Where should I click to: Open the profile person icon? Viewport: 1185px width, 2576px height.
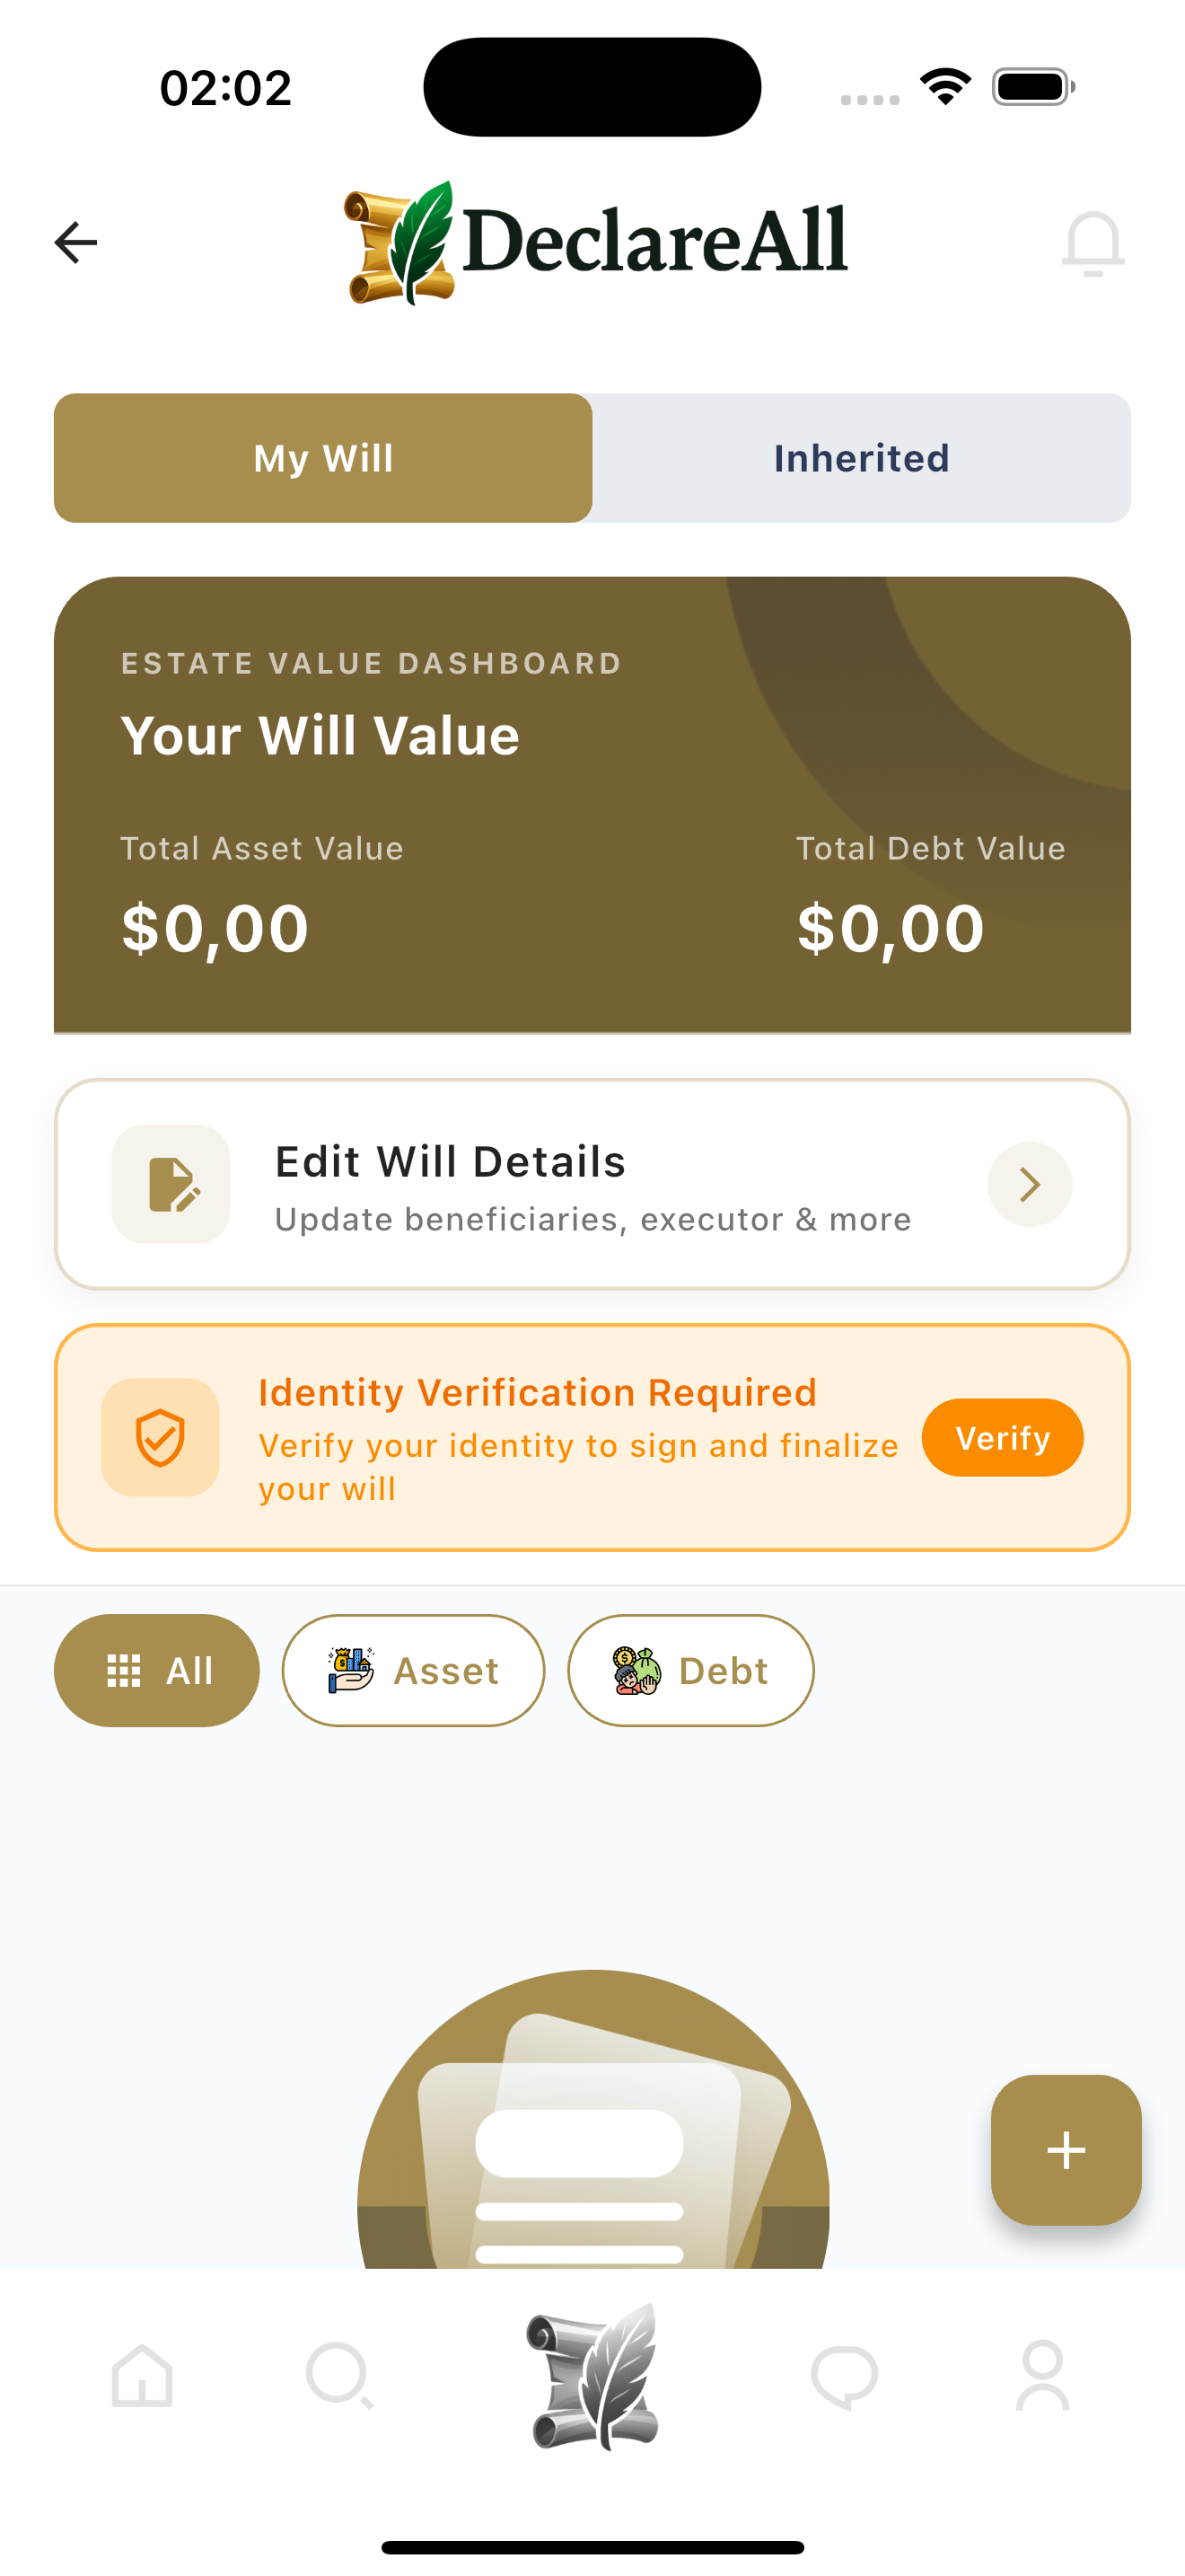pyautogui.click(x=1042, y=2375)
